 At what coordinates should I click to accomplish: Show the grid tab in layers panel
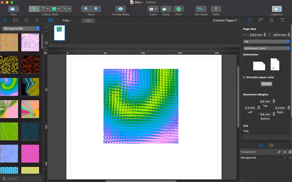(272, 145)
